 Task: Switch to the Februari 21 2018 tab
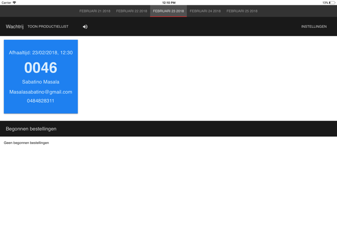(x=95, y=11)
